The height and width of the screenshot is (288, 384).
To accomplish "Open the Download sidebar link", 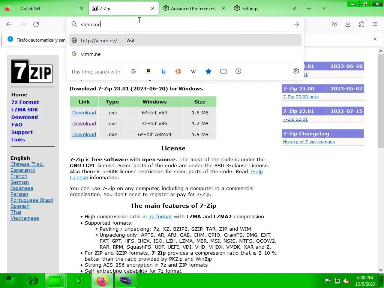I will 24,117.
